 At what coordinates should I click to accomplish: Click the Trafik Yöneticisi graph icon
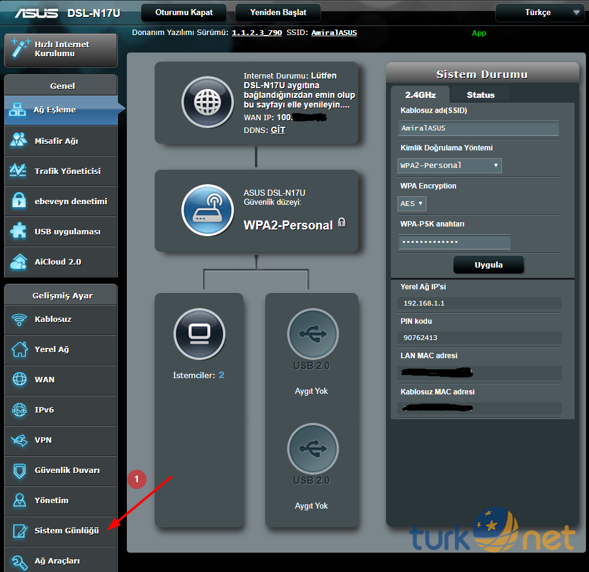click(x=18, y=170)
